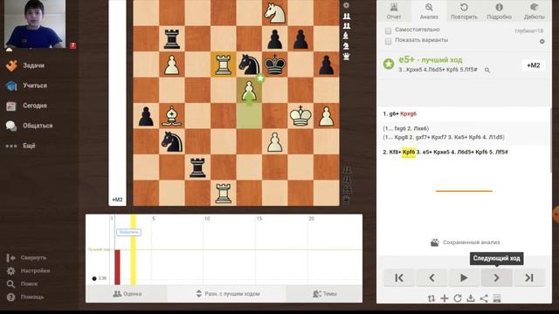Play moves automatically
559x314 pixels.
[x=464, y=277]
